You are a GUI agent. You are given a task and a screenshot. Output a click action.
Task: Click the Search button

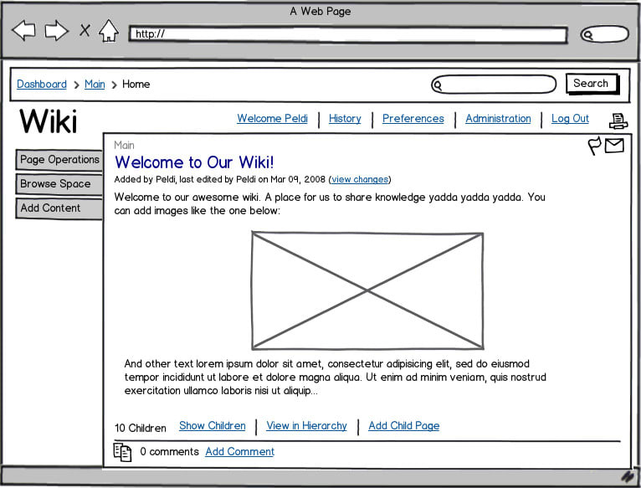(592, 84)
